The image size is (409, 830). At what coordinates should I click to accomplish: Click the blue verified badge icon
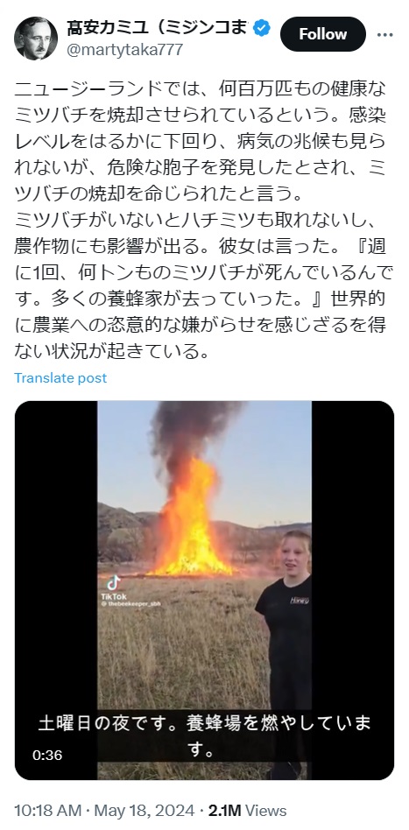tap(262, 28)
